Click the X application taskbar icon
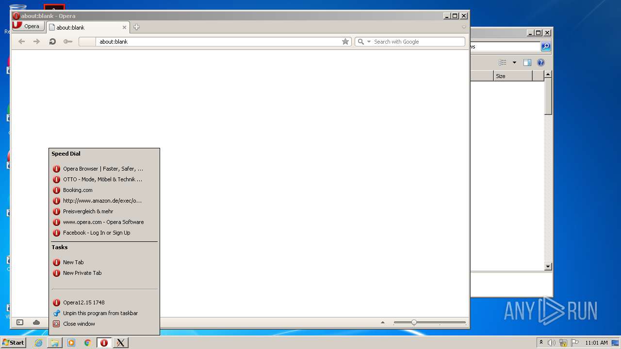This screenshot has height=349, width=621. coord(120,343)
